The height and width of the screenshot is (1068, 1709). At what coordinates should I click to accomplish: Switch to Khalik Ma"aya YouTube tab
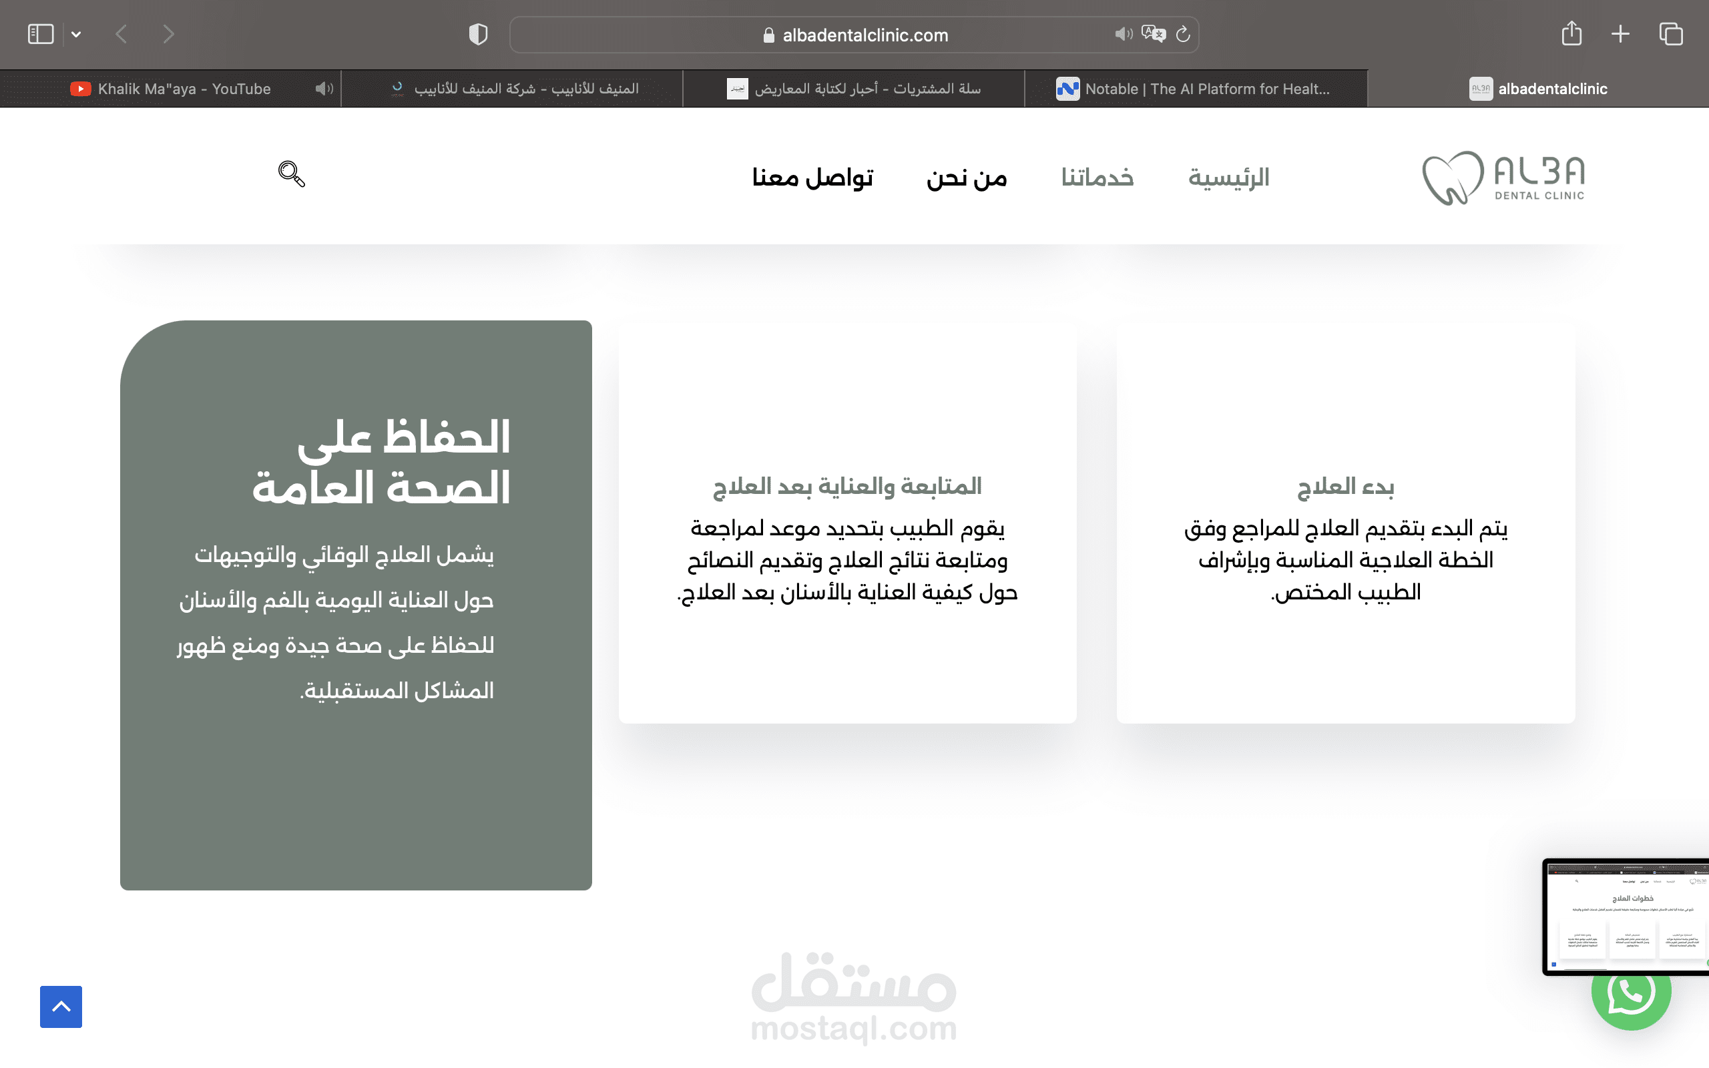click(184, 89)
